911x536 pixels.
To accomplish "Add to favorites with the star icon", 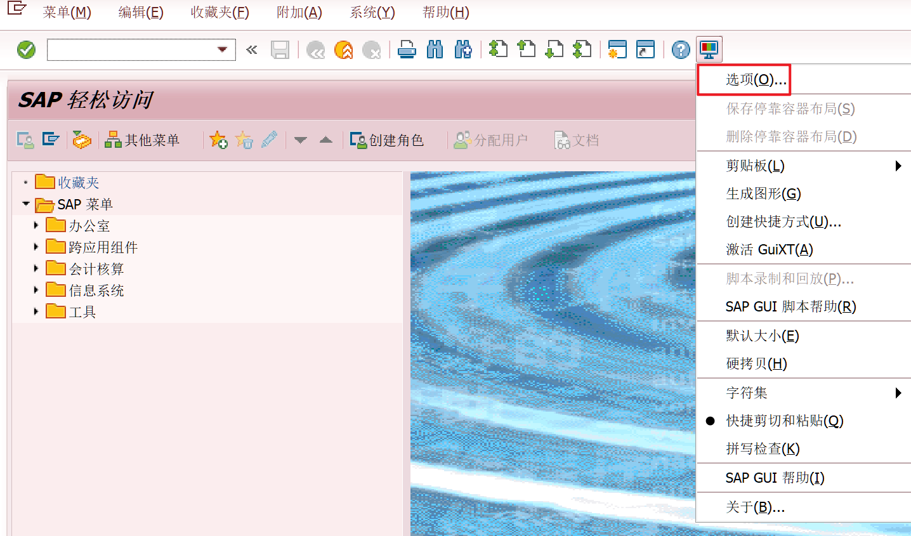I will click(x=218, y=140).
